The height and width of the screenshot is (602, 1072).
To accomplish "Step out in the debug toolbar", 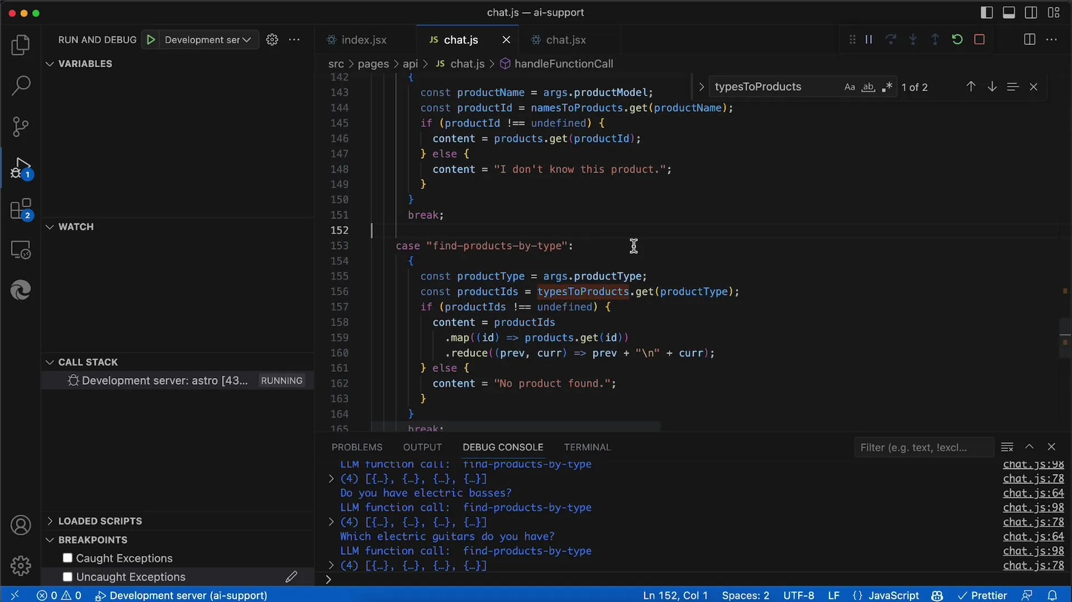I will (935, 40).
